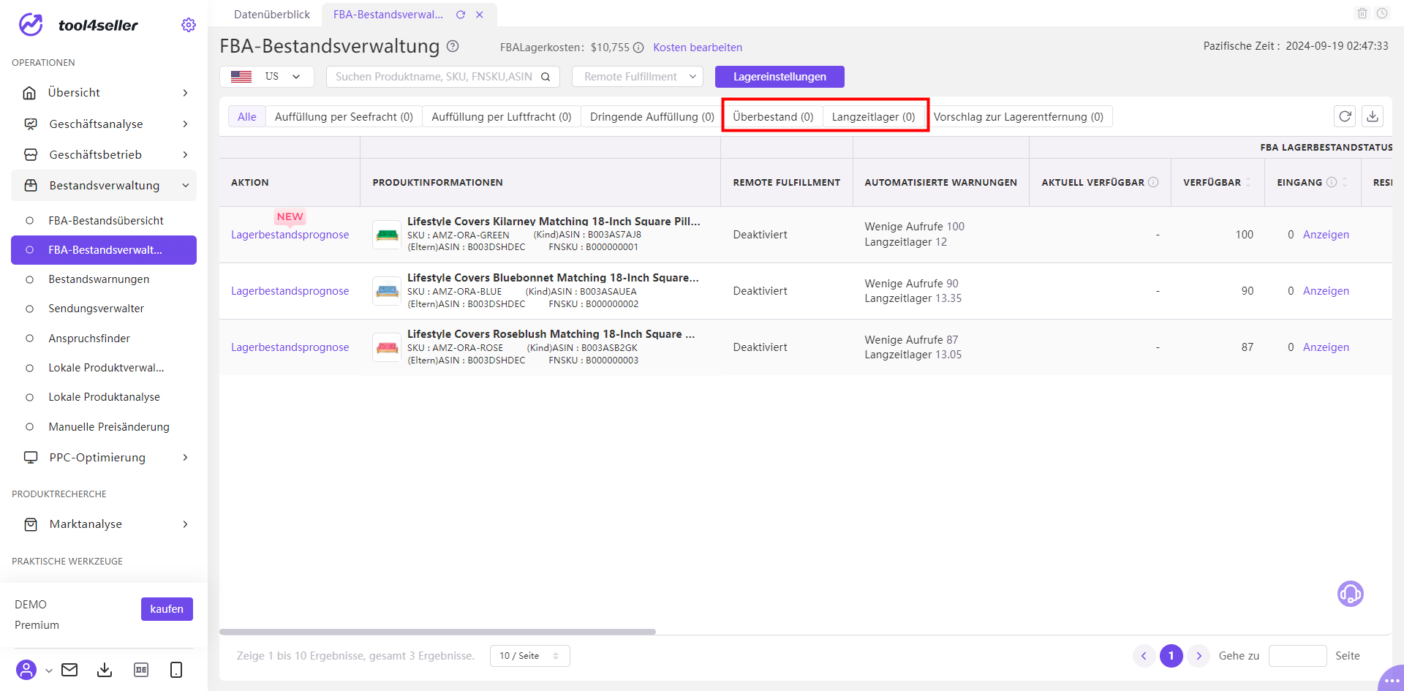The image size is (1404, 691).
Task: Go to previous page arrow
Action: point(1144,656)
